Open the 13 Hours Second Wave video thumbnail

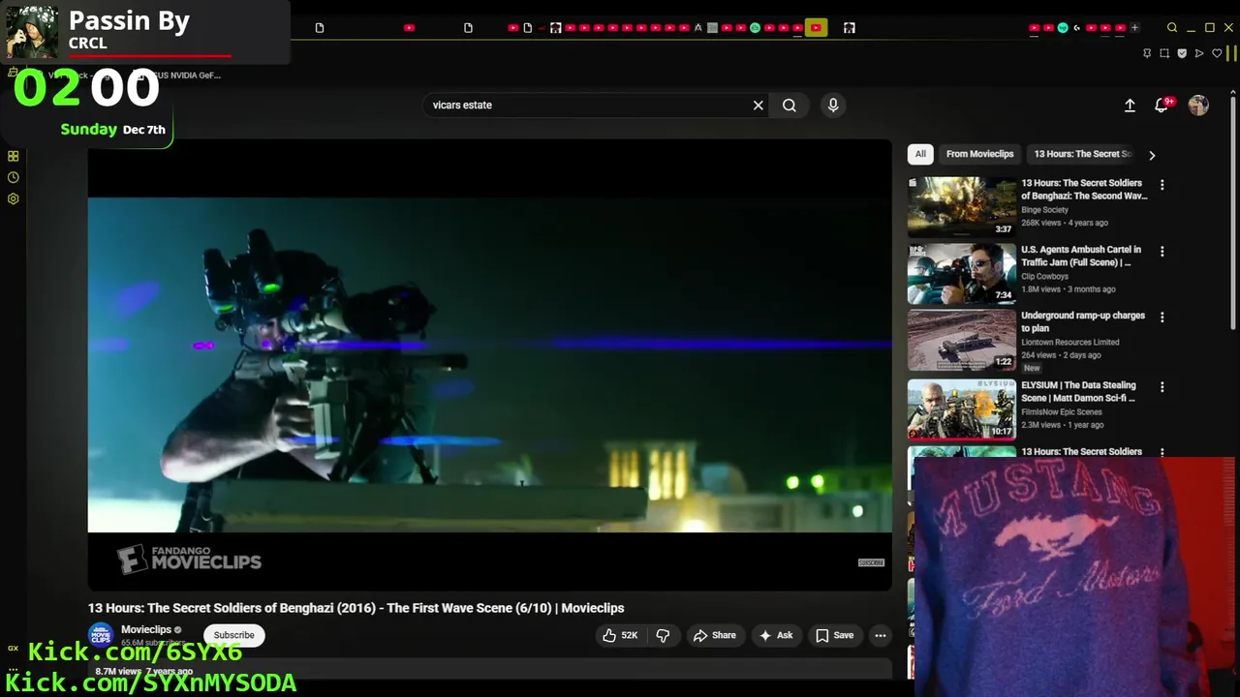point(962,206)
